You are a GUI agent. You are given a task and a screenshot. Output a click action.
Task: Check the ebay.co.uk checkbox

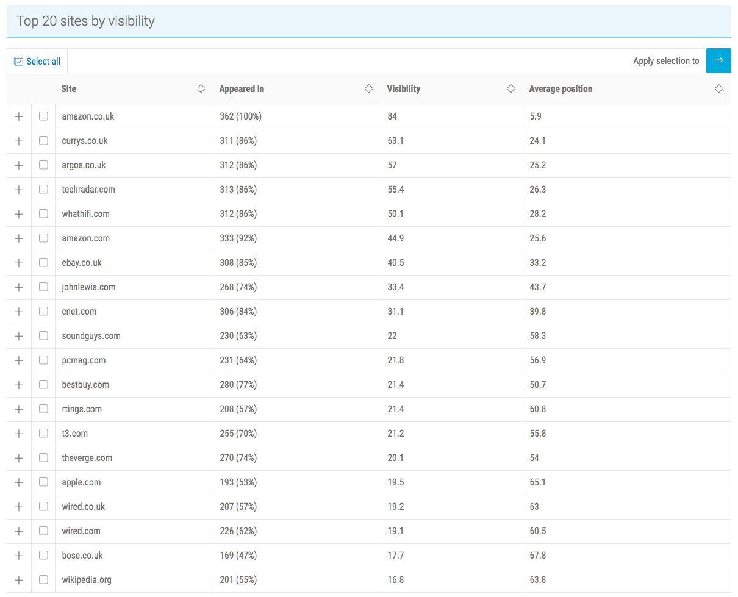(43, 262)
